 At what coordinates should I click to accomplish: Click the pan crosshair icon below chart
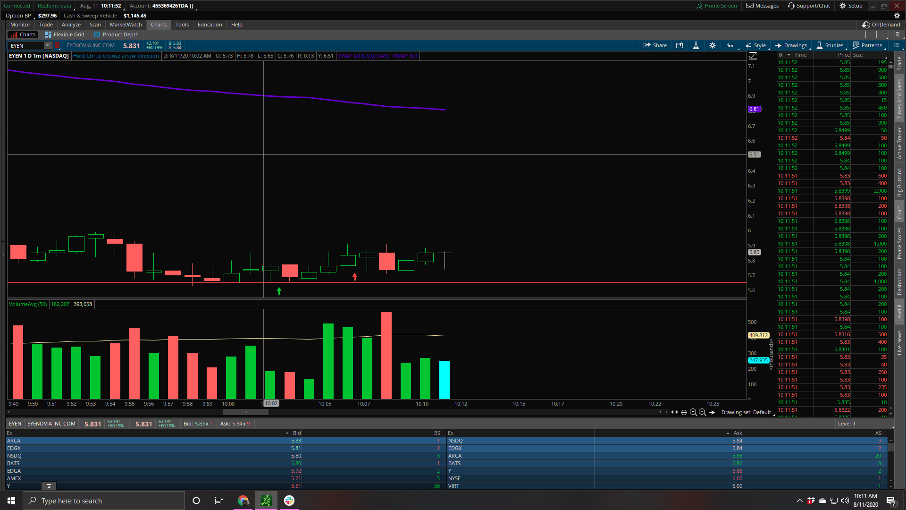click(x=684, y=412)
